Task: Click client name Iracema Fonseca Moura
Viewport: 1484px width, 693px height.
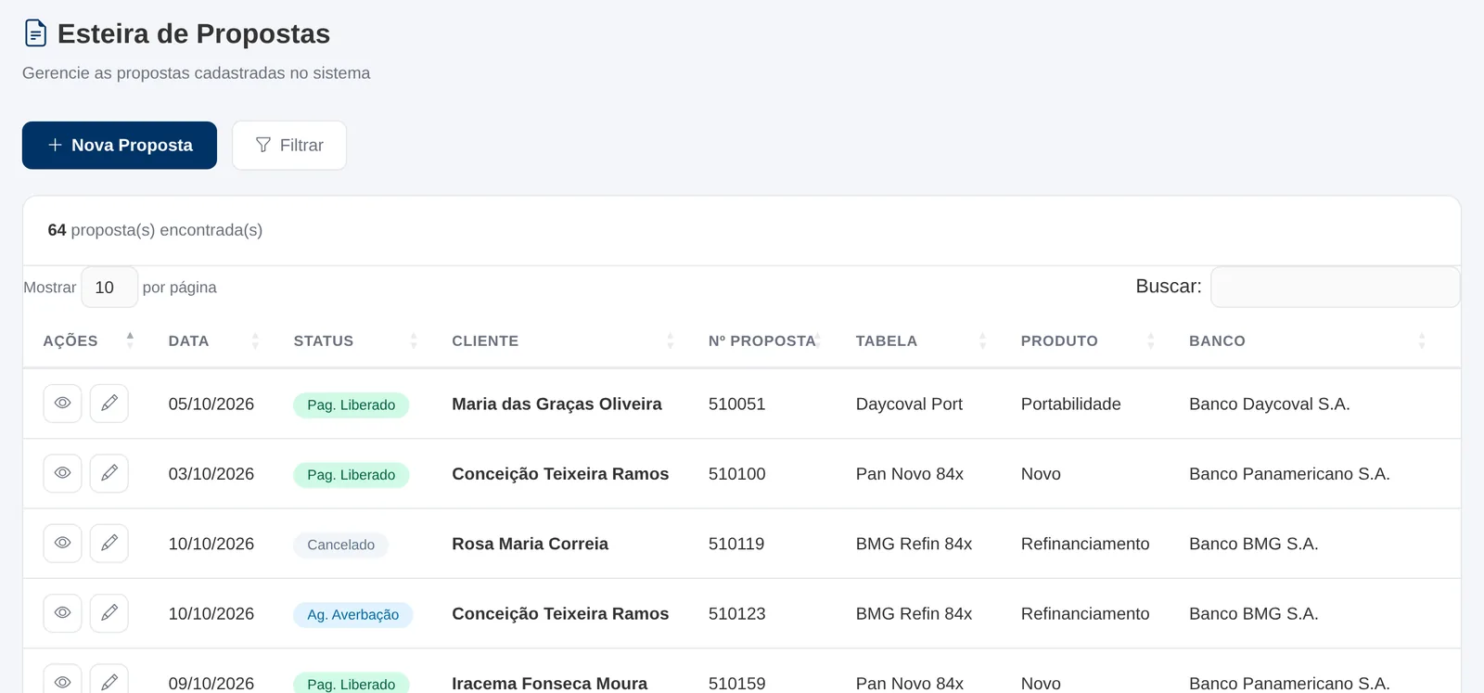Action: coord(549,683)
